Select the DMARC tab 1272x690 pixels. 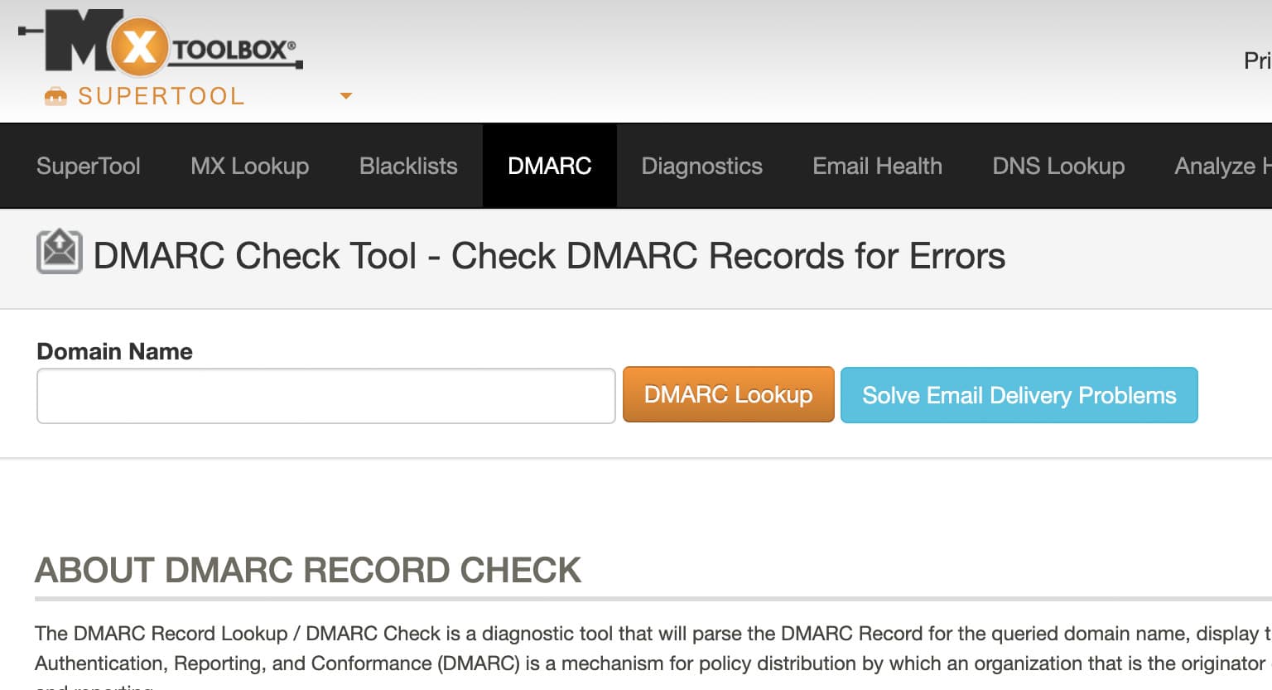pos(550,166)
